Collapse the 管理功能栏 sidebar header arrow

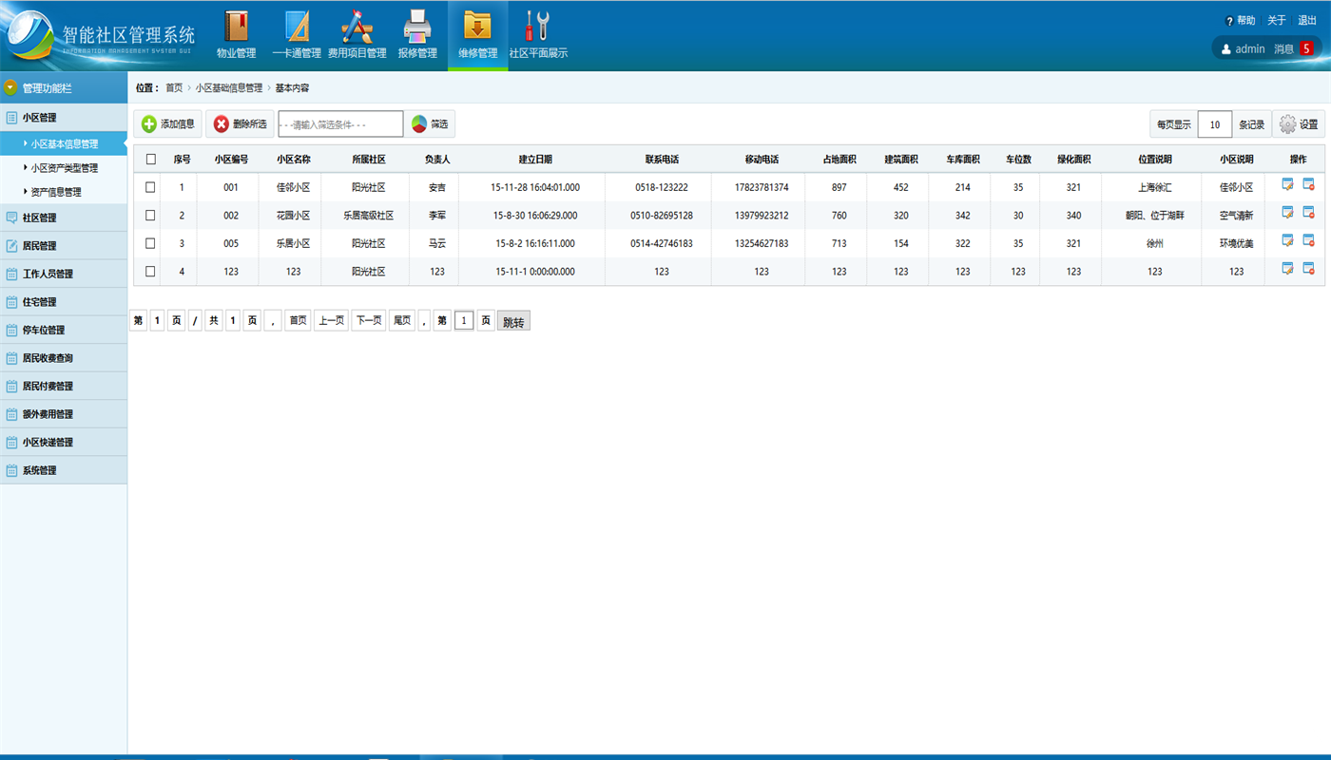[10, 88]
